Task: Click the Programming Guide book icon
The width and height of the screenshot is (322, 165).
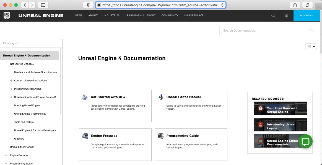Action: (x=161, y=136)
